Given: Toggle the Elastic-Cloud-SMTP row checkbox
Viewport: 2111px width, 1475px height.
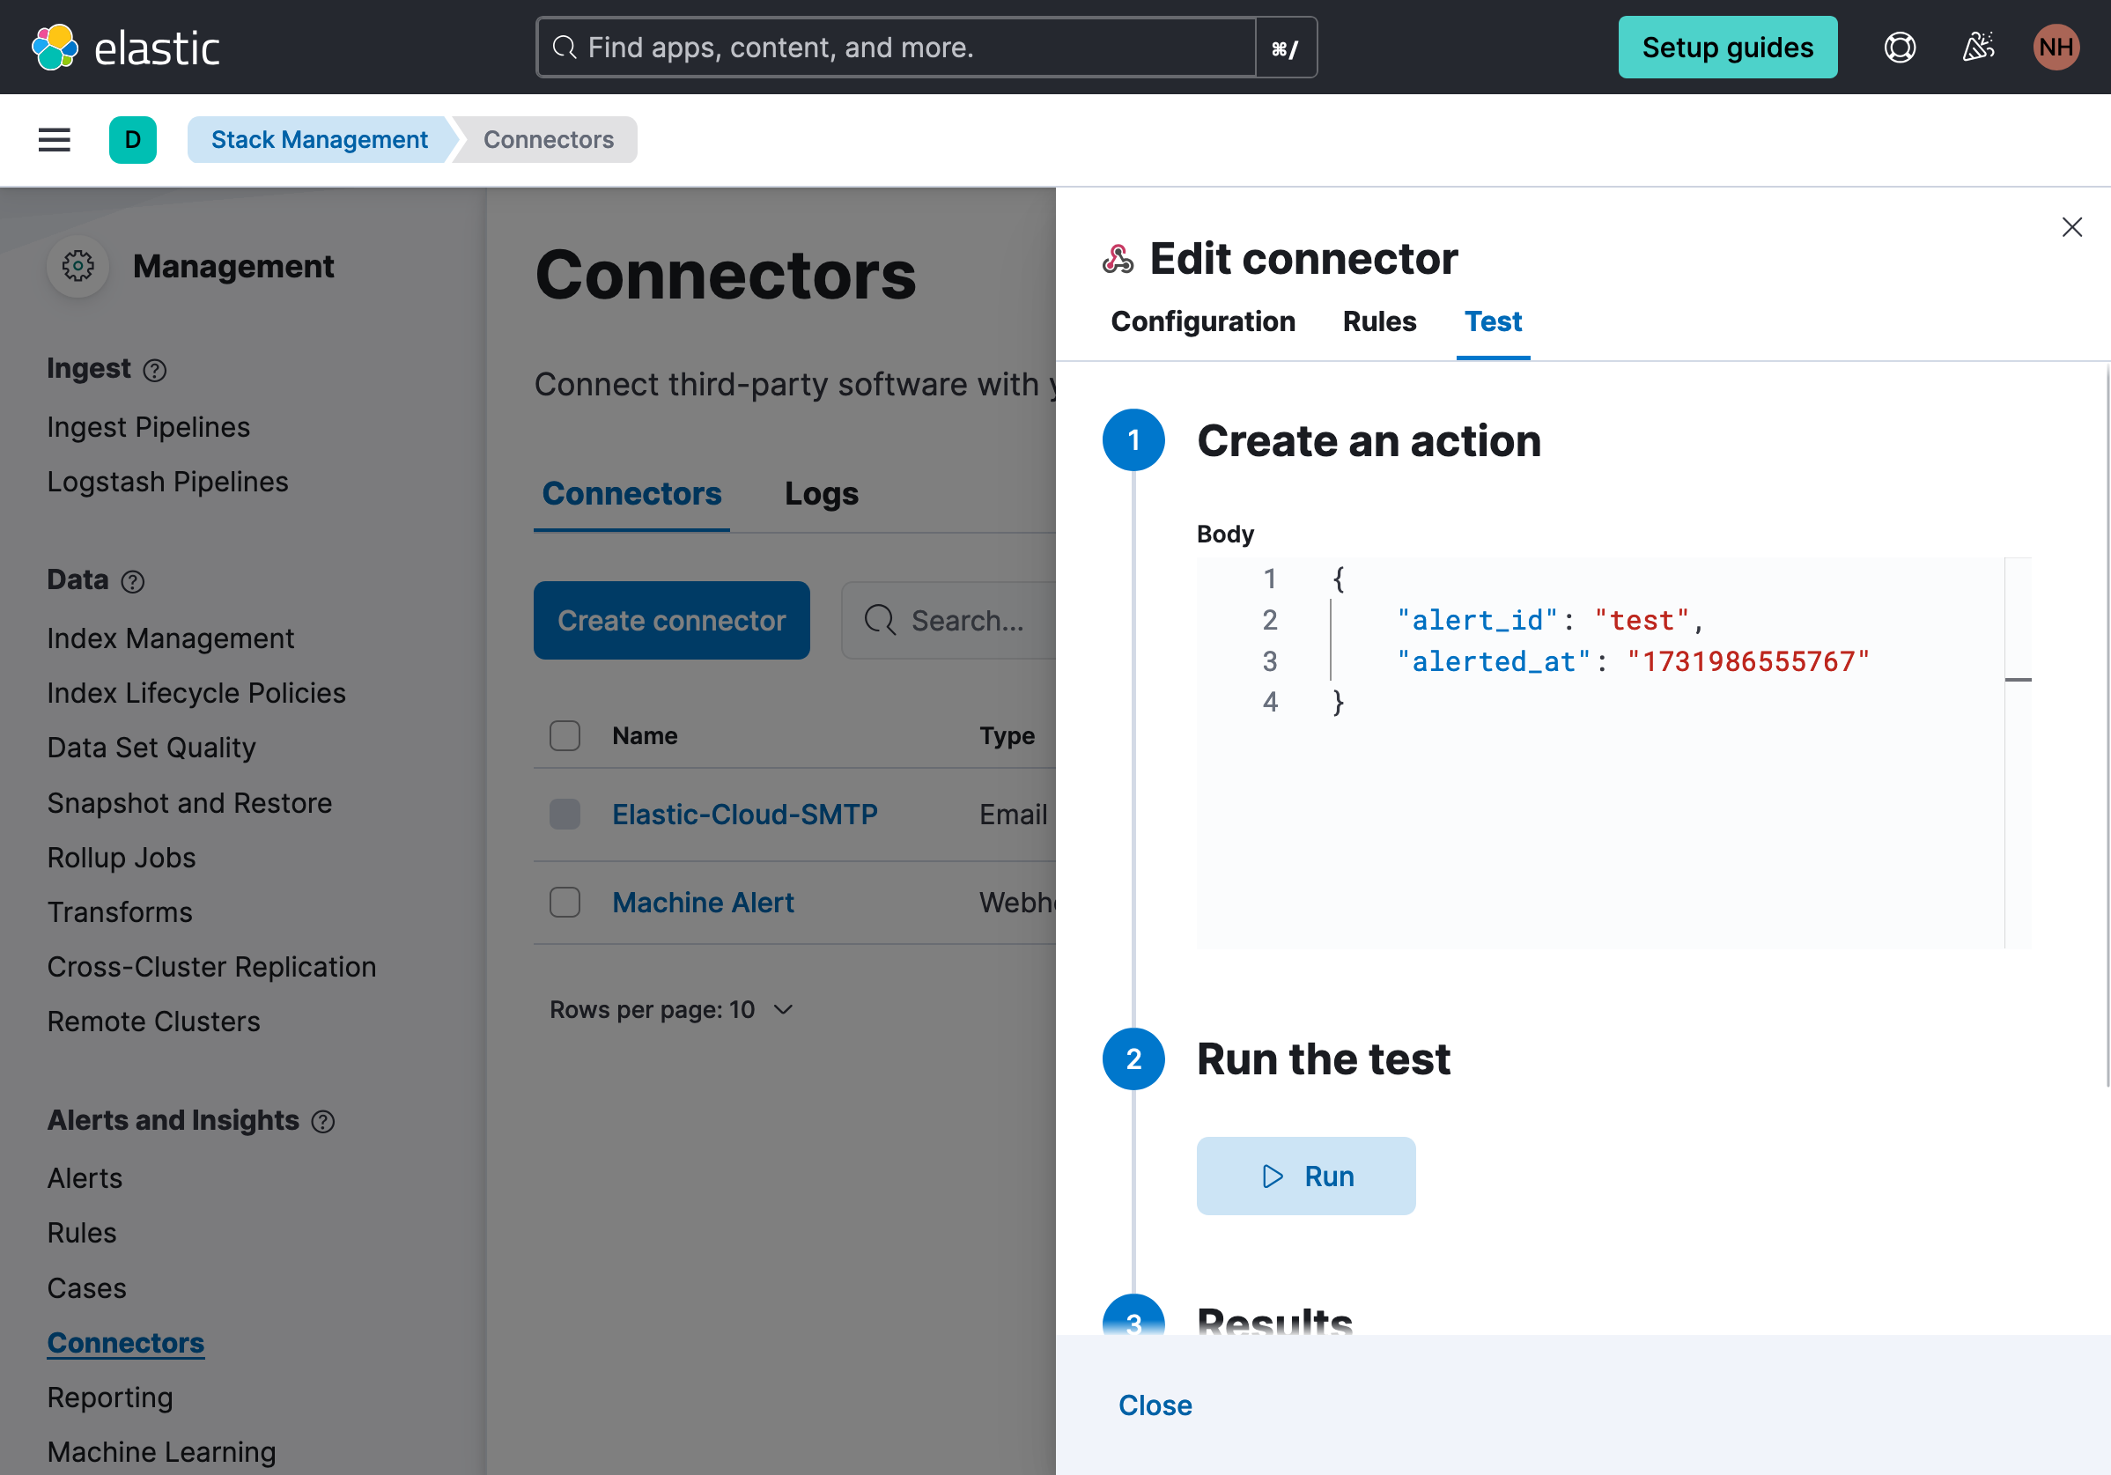Looking at the screenshot, I should point(565,814).
